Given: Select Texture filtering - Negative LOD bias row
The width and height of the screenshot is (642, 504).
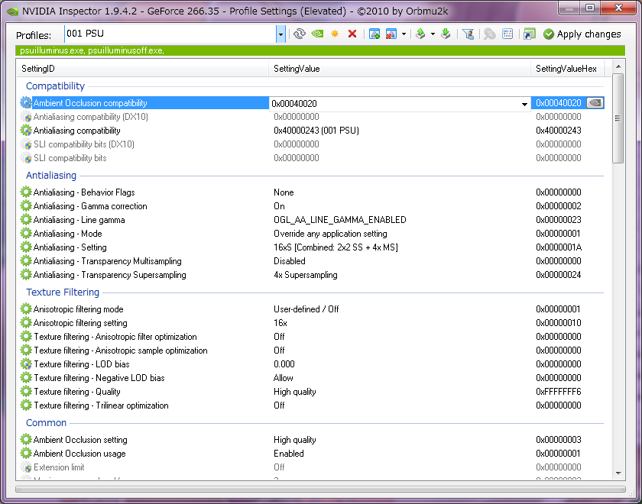Looking at the screenshot, I should 312,378.
